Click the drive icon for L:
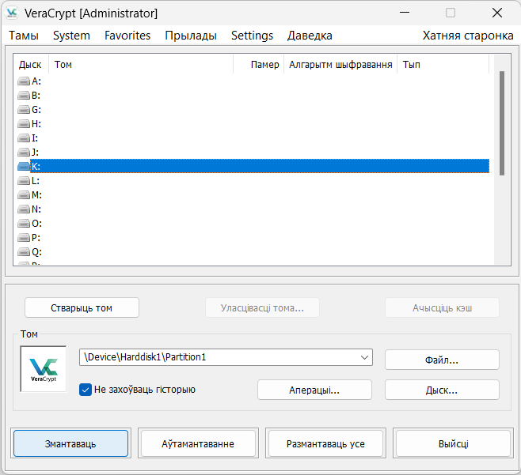The height and width of the screenshot is (475, 521). coord(24,181)
